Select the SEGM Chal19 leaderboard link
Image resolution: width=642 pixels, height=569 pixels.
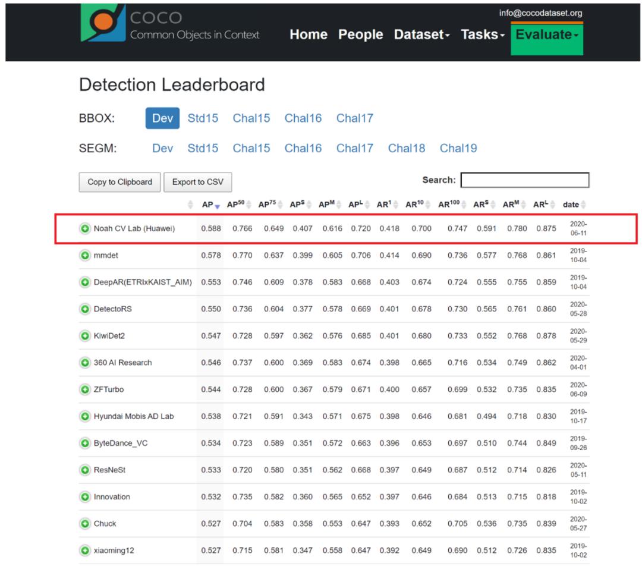point(458,148)
